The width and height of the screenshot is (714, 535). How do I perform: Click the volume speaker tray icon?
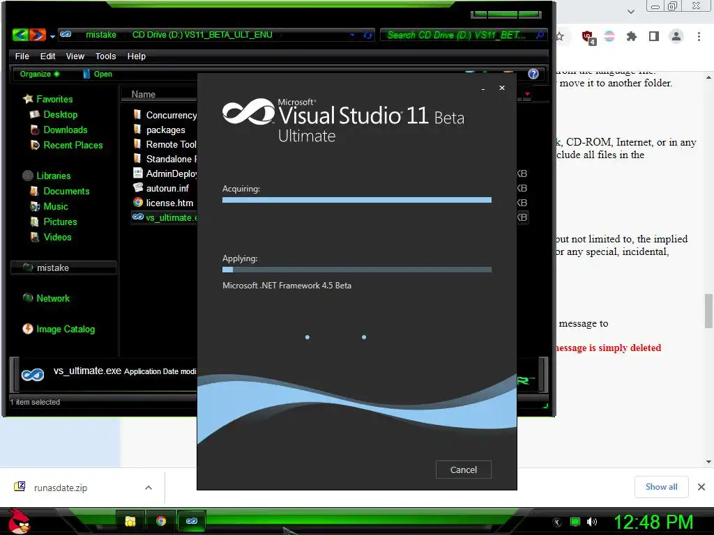(592, 522)
